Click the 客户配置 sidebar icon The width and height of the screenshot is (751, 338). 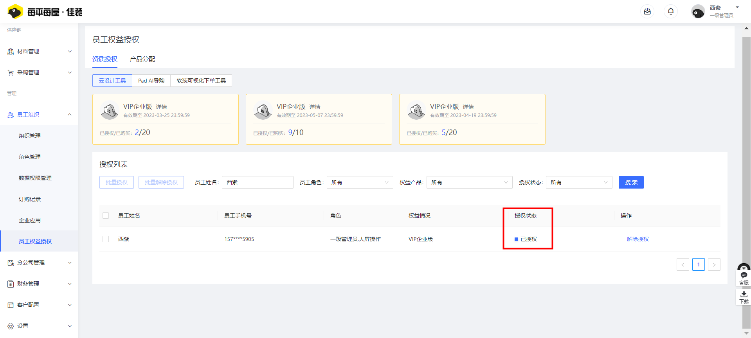(x=11, y=305)
